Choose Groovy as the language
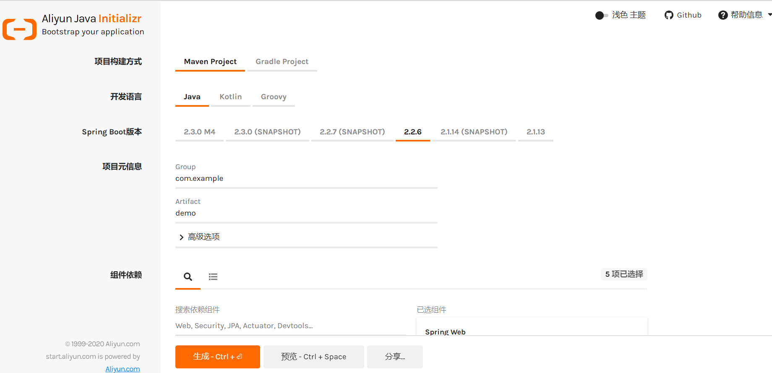Viewport: 772px width, 373px height. pos(274,97)
